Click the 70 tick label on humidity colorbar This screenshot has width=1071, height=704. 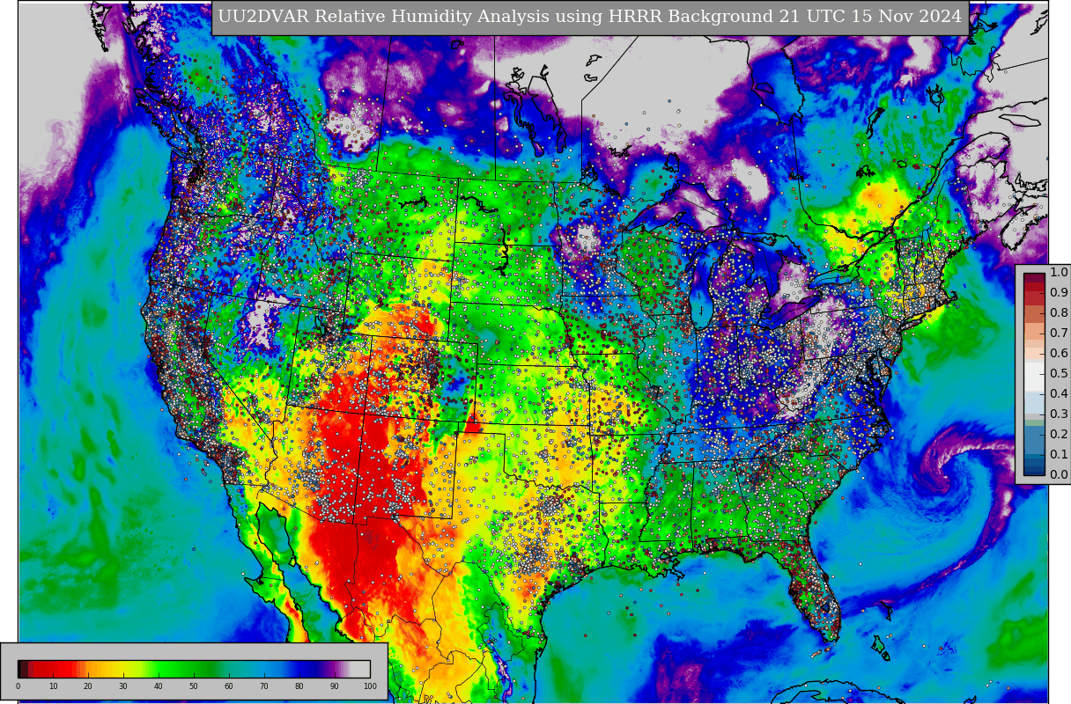[x=264, y=686]
